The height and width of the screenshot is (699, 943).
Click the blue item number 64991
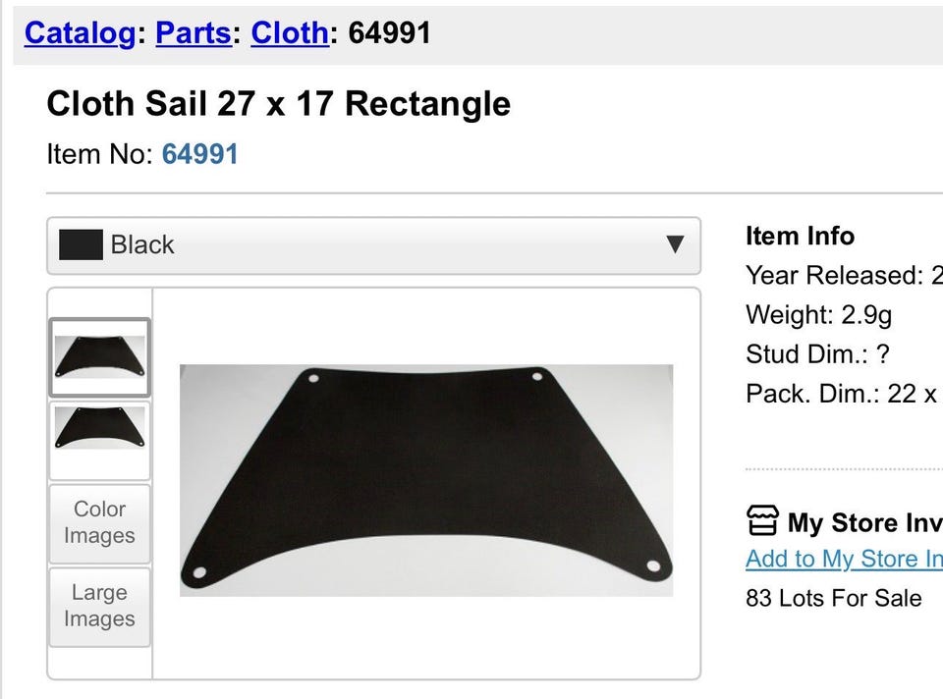coord(199,154)
